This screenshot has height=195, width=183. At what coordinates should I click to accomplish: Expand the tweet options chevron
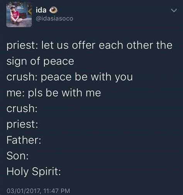tap(174, 10)
